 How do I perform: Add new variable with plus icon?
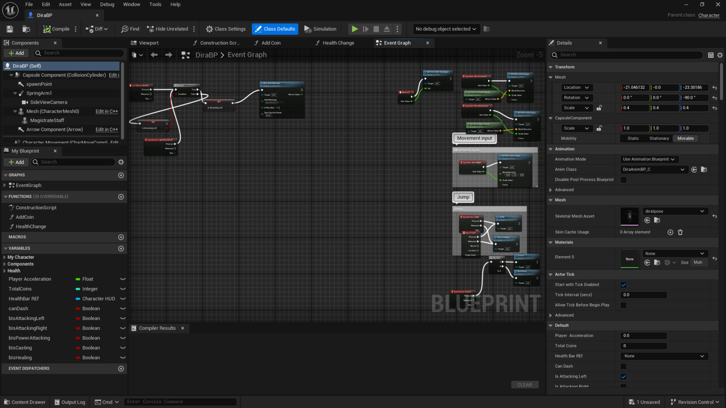[121, 248]
